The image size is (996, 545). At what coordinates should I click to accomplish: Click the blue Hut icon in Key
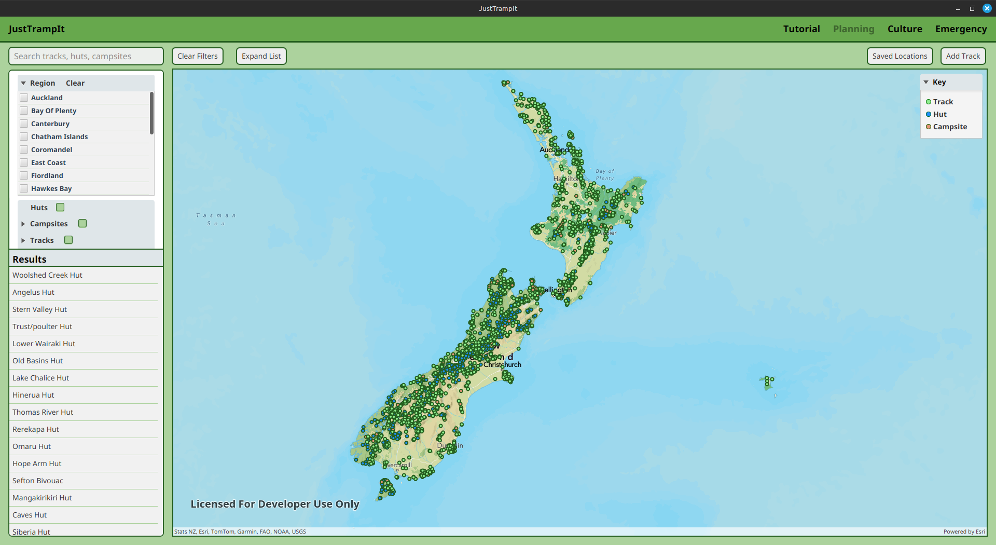929,114
